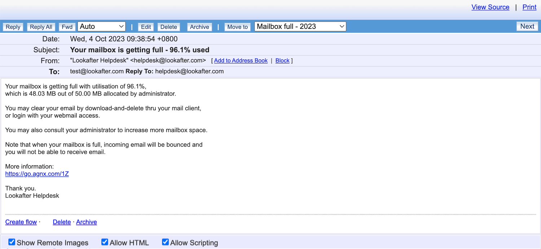Click the Archive link below message body
Screen dimensions: 541x249
[x=86, y=222]
